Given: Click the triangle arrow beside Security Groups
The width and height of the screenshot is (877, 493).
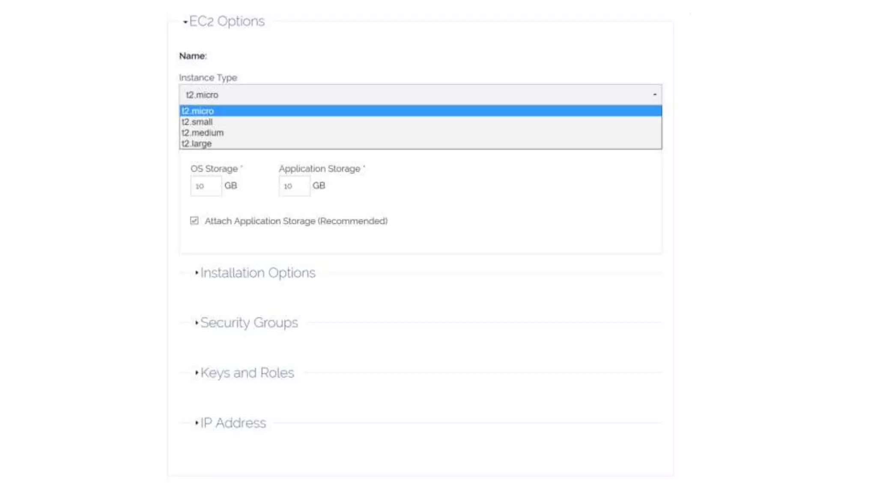Looking at the screenshot, I should point(197,322).
